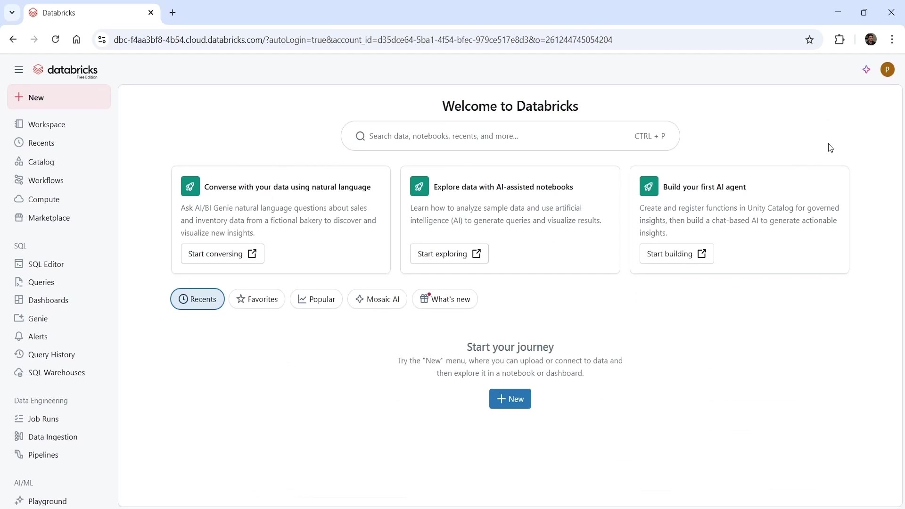Open the tab search dropdown arrow
The height and width of the screenshot is (509, 905).
point(12,13)
